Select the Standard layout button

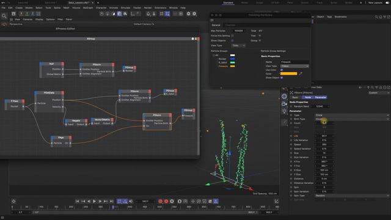point(228,2)
